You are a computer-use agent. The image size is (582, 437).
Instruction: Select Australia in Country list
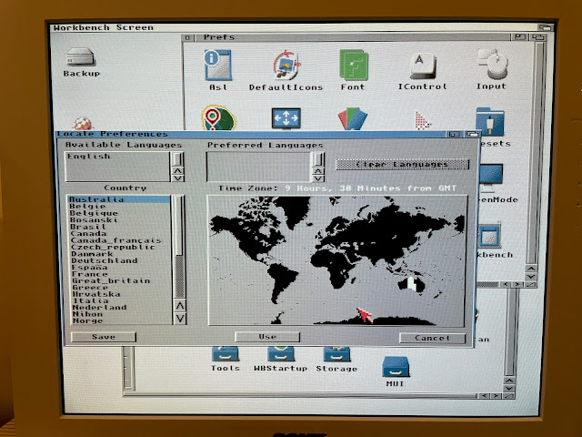point(119,199)
